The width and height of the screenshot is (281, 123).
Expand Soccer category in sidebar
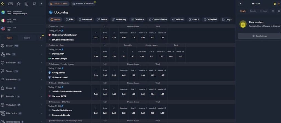[x=41, y=46]
